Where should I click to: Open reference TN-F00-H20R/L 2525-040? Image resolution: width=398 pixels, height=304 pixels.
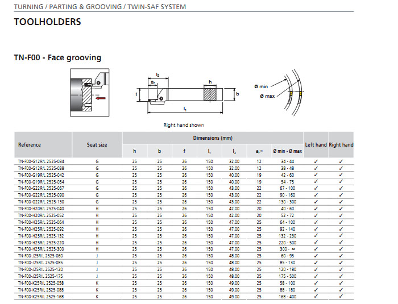(41, 209)
